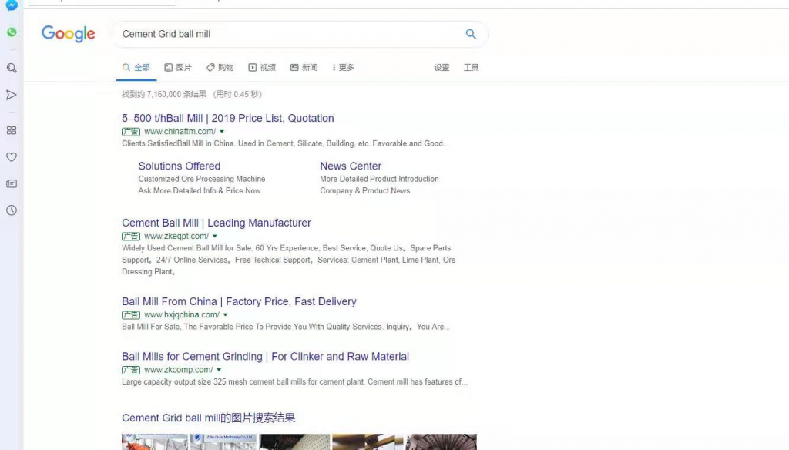Open the fifth image result thumbnail
Image resolution: width=789 pixels, height=450 pixels.
pos(442,442)
